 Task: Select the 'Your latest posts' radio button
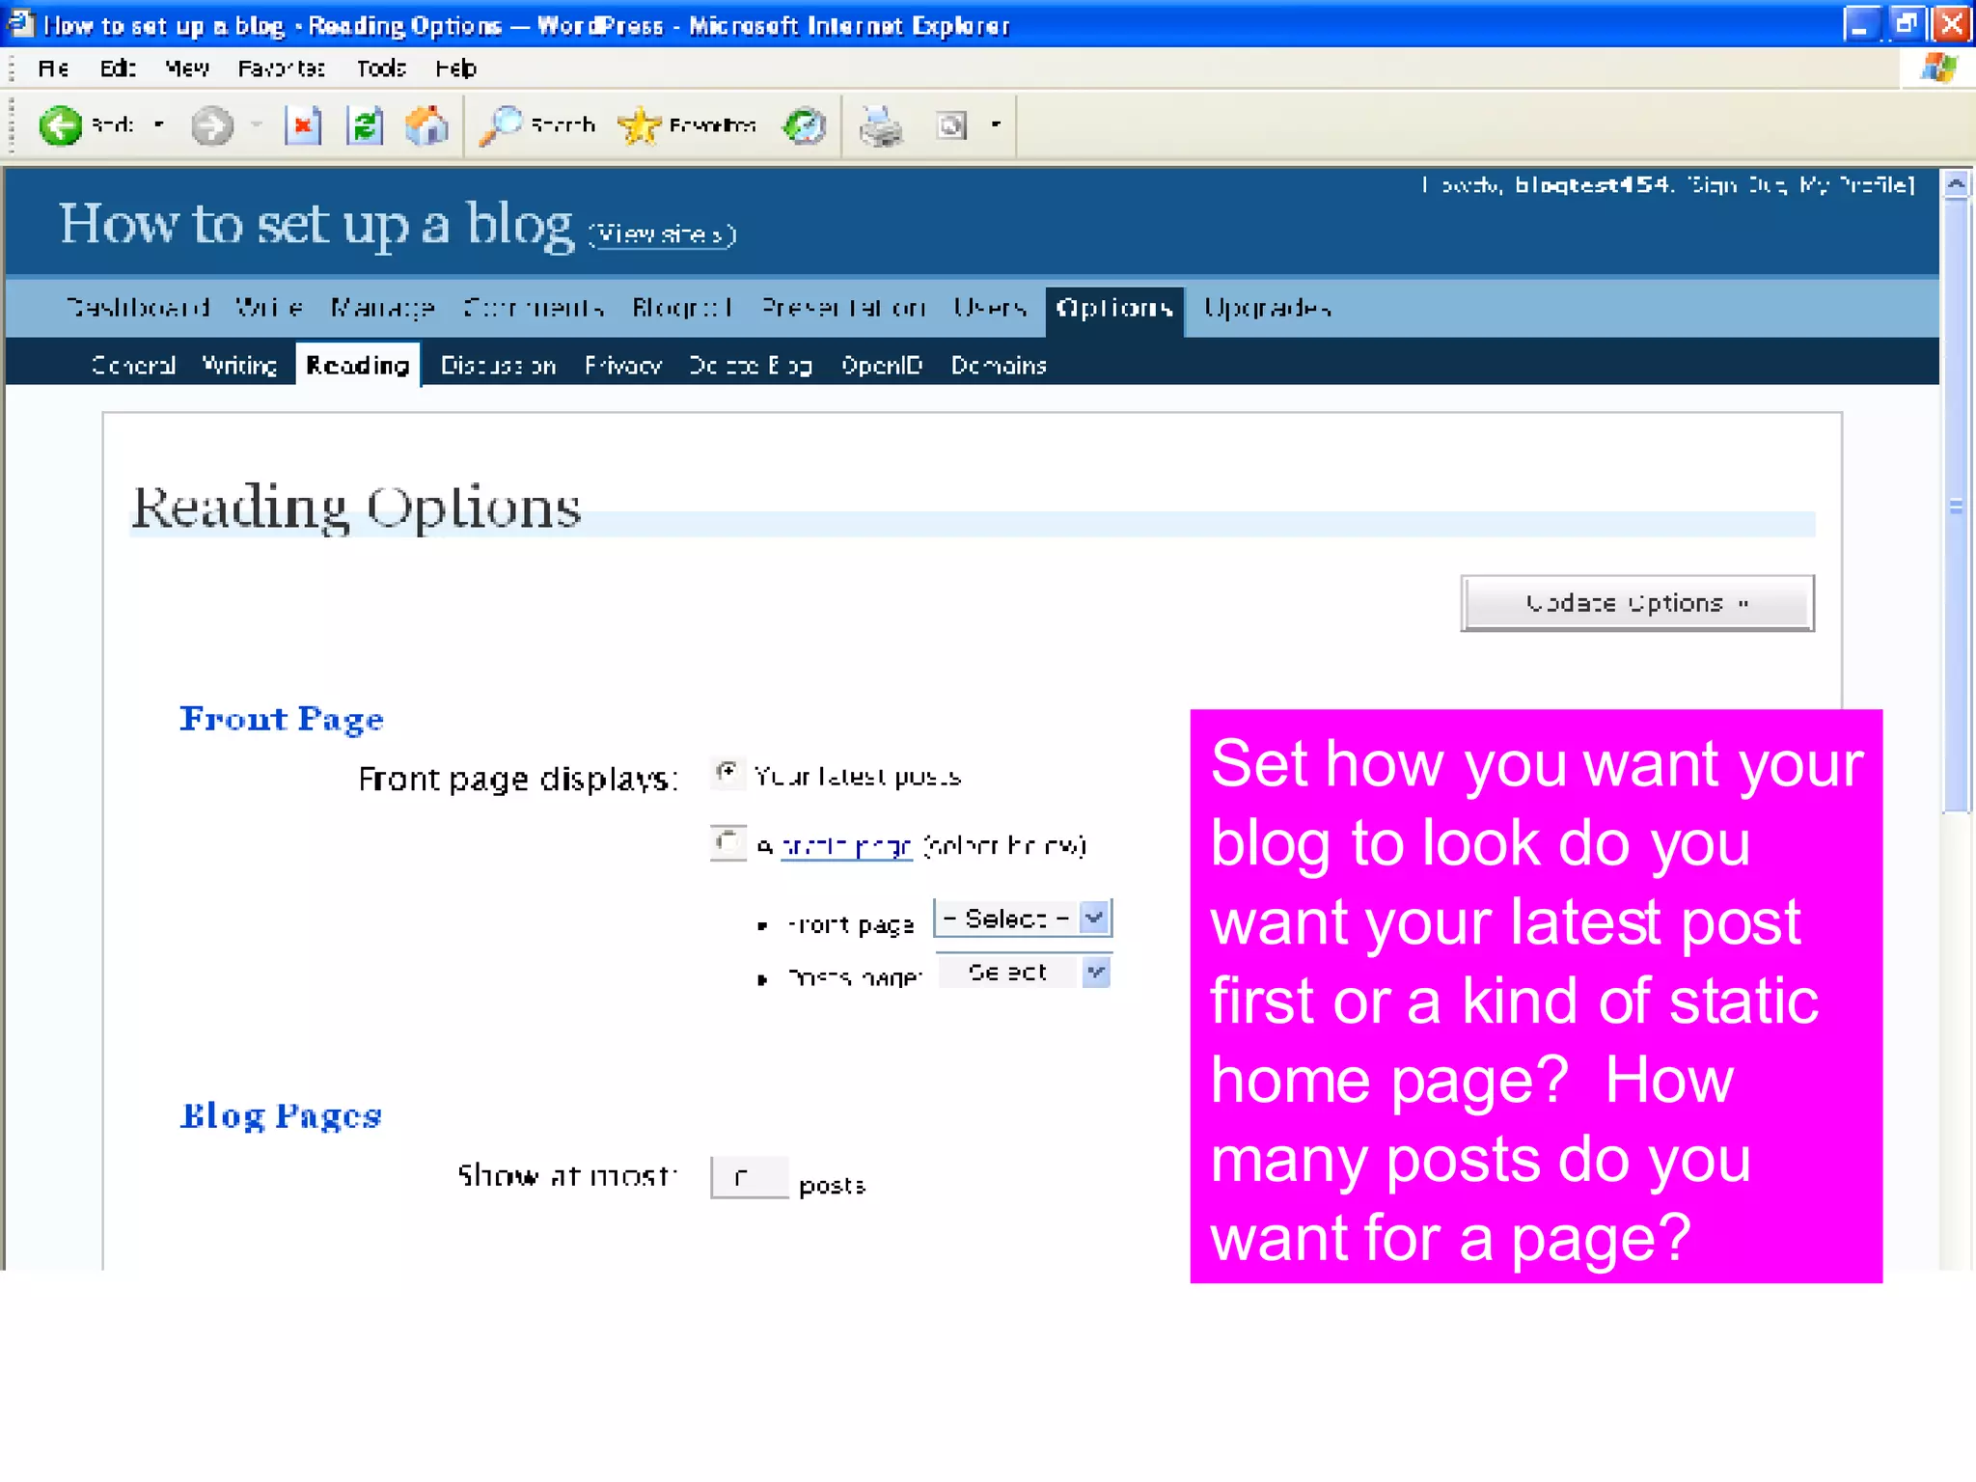coord(727,772)
